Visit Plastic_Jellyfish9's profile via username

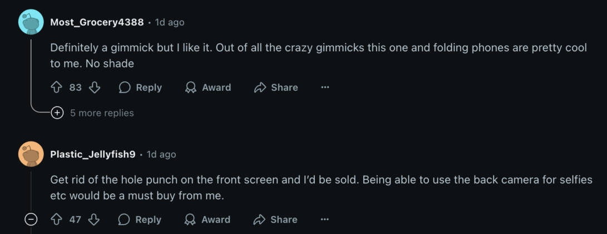click(x=93, y=154)
